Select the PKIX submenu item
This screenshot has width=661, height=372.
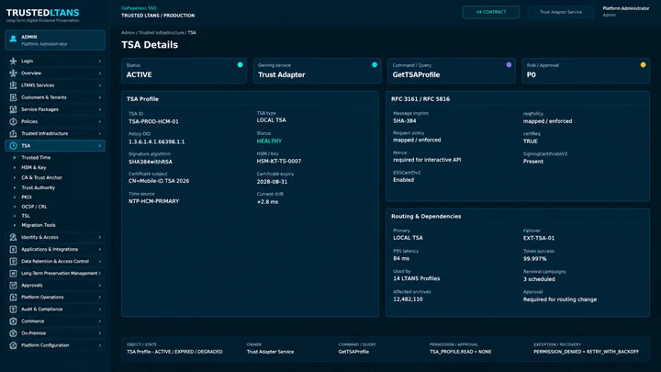pos(27,197)
